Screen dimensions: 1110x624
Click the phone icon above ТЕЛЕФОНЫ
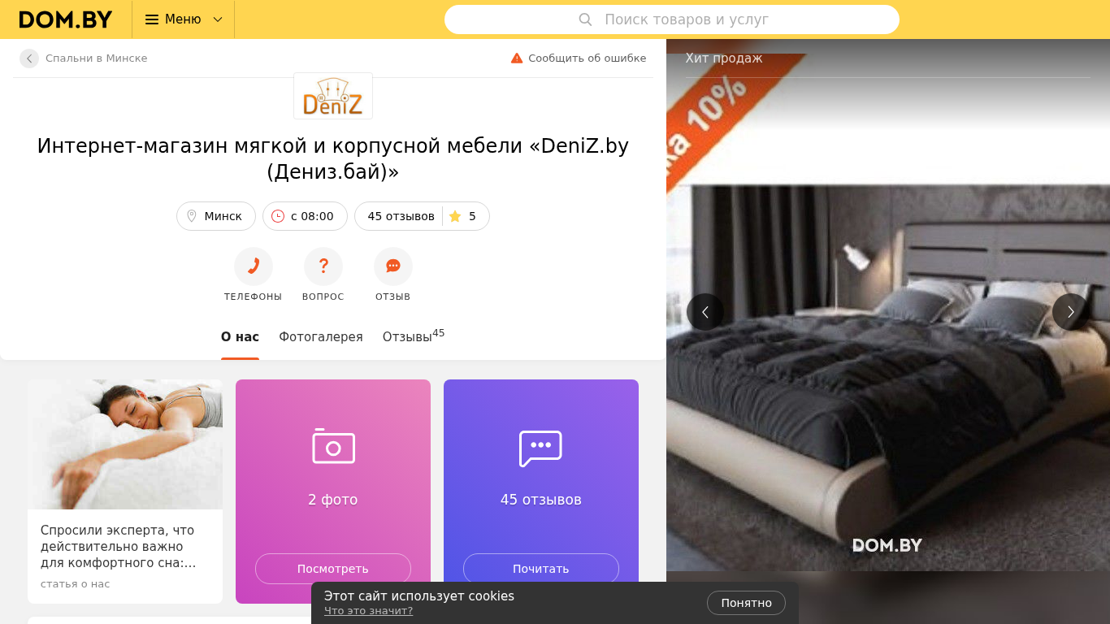[x=254, y=266]
